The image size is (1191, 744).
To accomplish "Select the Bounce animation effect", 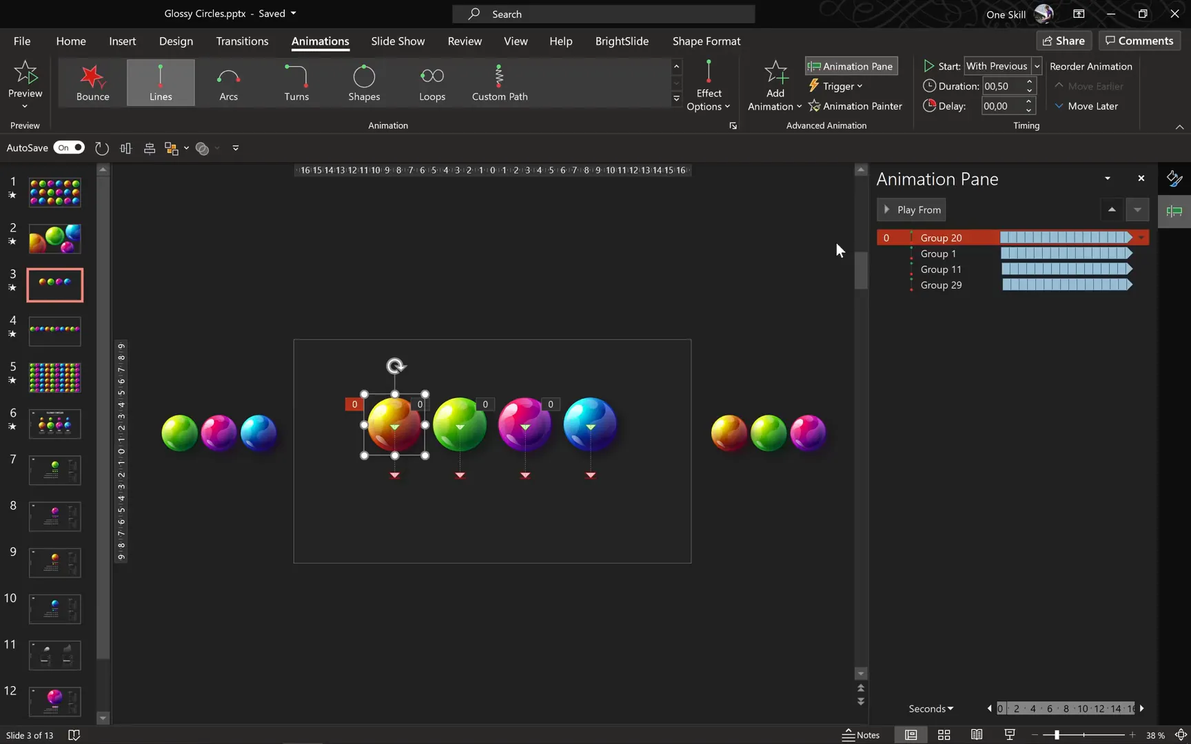I will pos(92,83).
